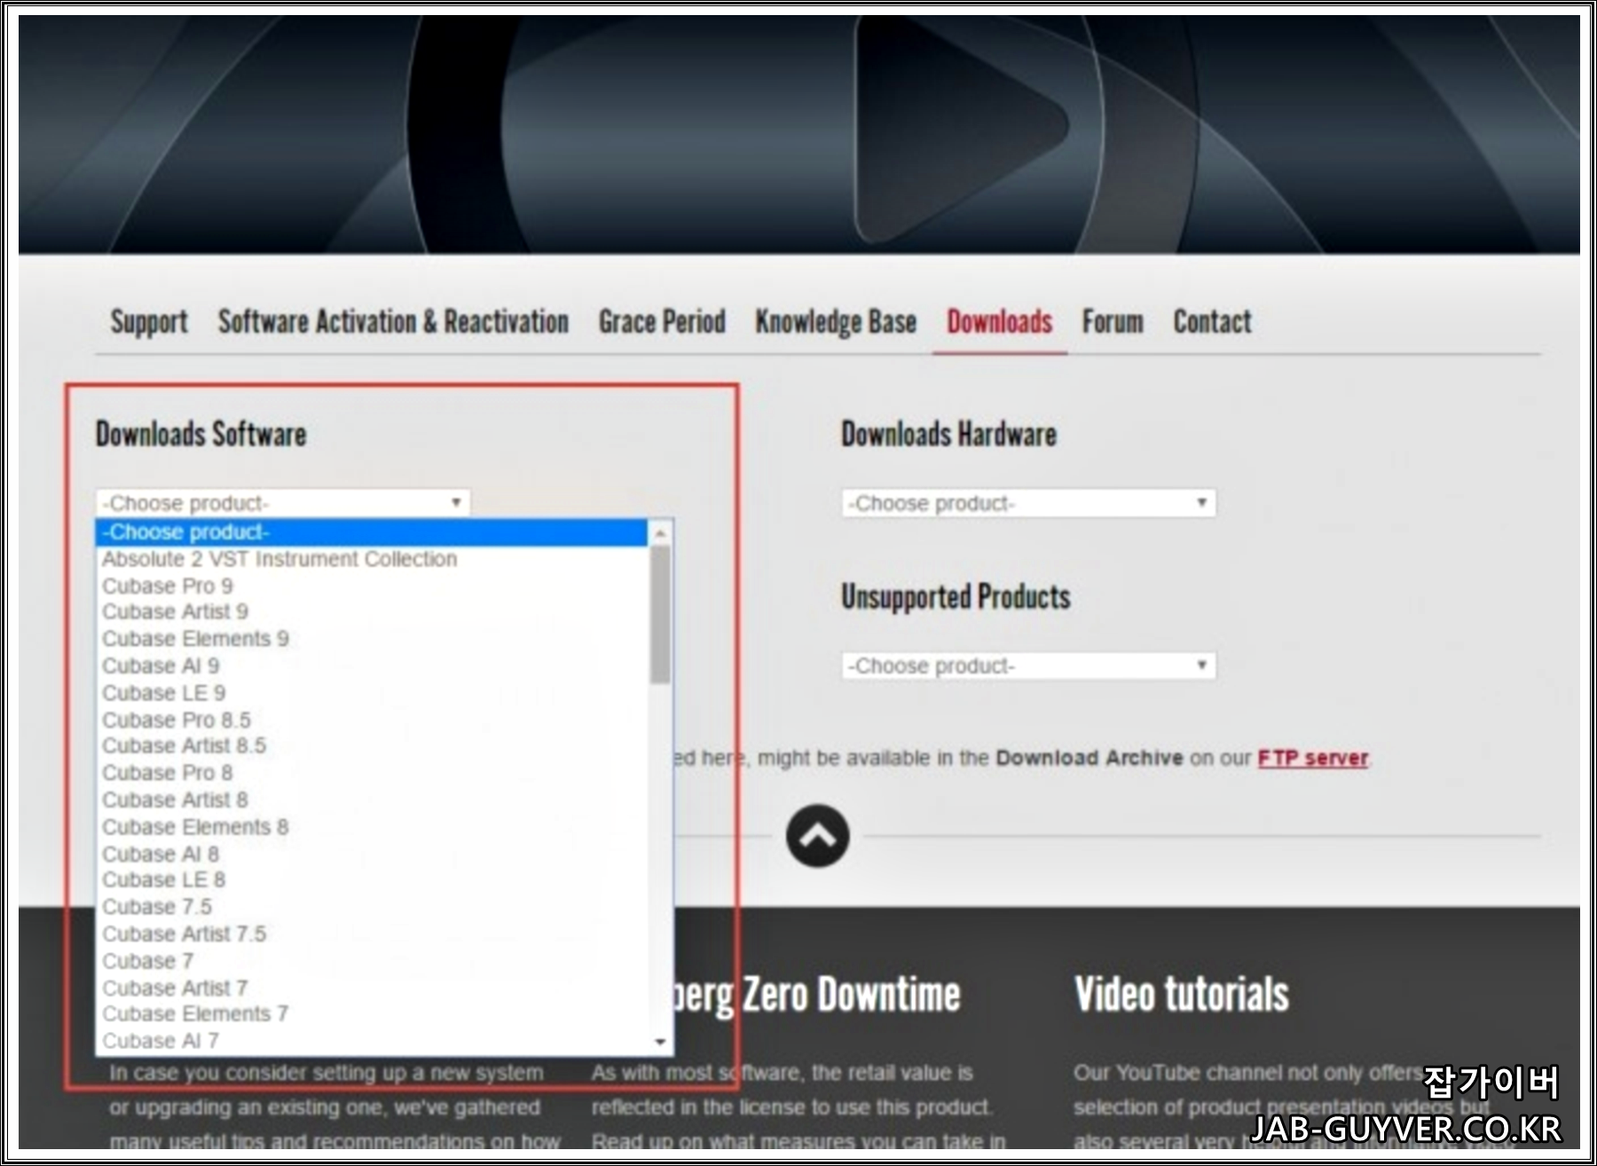Screen dimensions: 1597x1166
Task: Select Cubase Pro 8 option
Action: (372, 773)
